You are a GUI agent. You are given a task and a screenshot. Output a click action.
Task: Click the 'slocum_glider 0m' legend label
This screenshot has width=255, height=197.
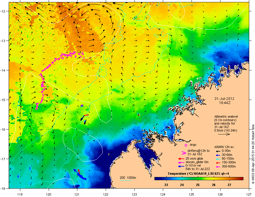(197, 162)
